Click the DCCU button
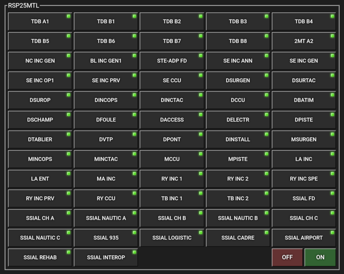 pos(238,100)
